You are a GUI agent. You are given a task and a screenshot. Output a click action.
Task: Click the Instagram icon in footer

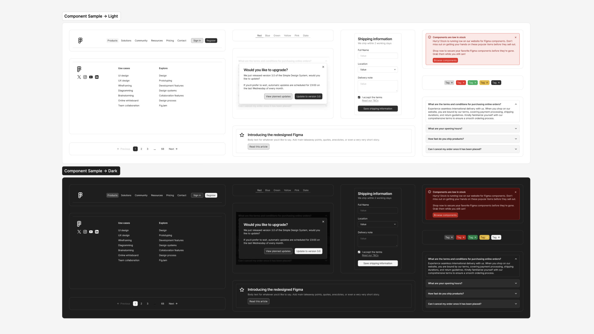pos(84,77)
